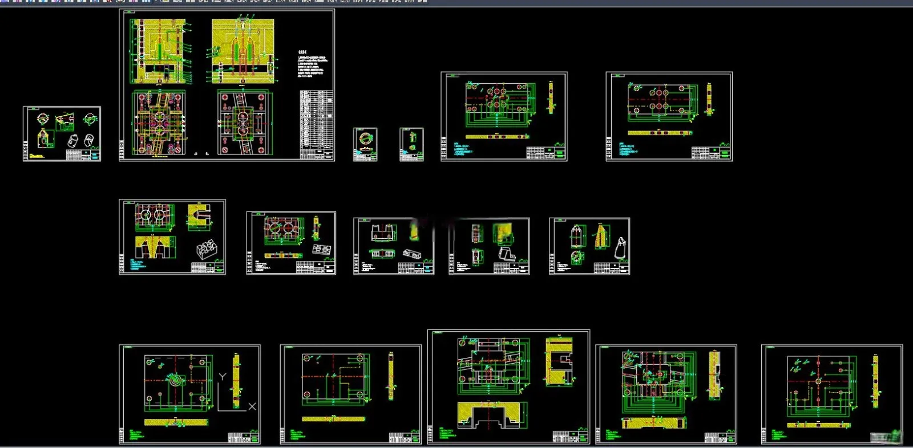The width and height of the screenshot is (913, 448).
Task: Pick the upper-left section view of the assembly drawing
Action: tap(160, 51)
